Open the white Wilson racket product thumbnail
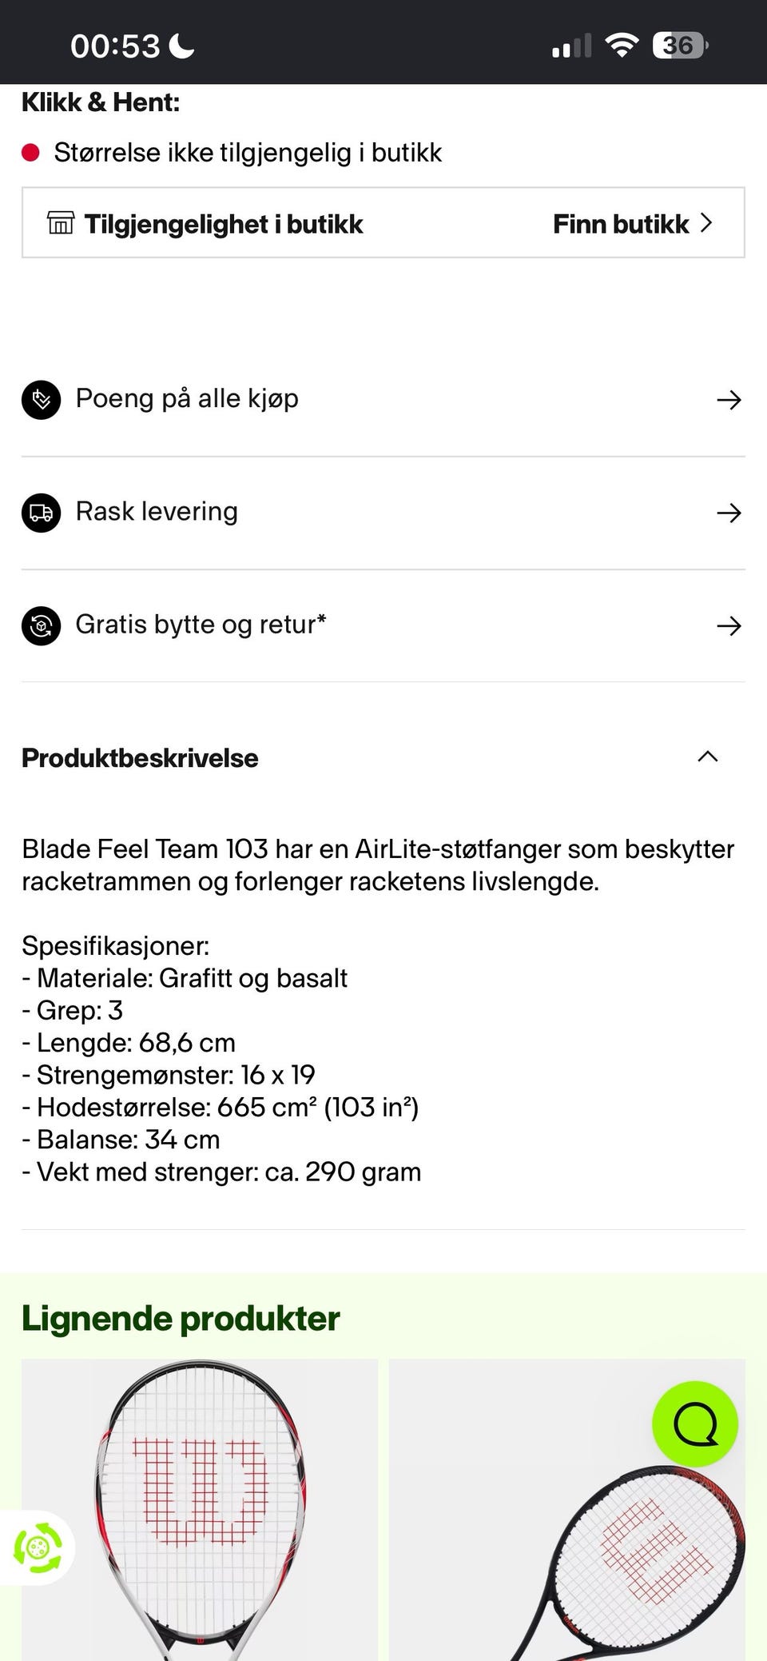The image size is (767, 1661). 200,1510
